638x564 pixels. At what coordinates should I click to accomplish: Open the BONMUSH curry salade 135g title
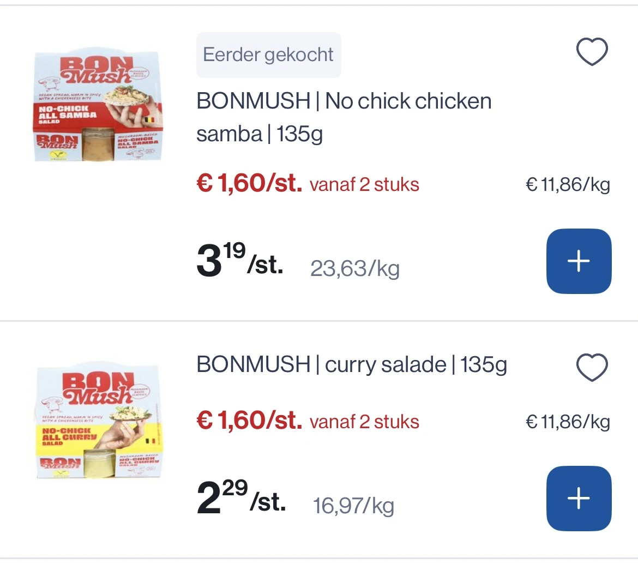(352, 364)
